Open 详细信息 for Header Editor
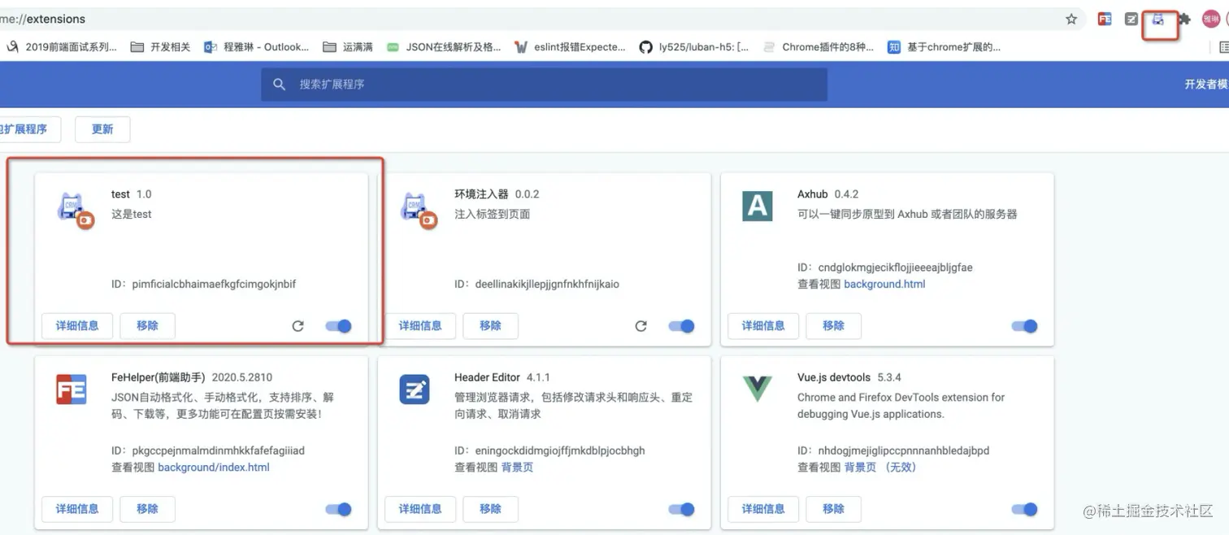 pyautogui.click(x=420, y=509)
